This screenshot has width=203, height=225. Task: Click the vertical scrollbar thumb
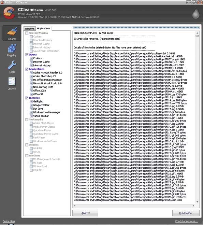(197, 36)
